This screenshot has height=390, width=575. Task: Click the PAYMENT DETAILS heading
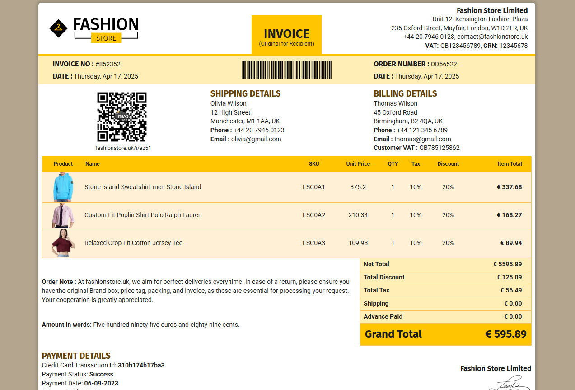click(x=76, y=356)
